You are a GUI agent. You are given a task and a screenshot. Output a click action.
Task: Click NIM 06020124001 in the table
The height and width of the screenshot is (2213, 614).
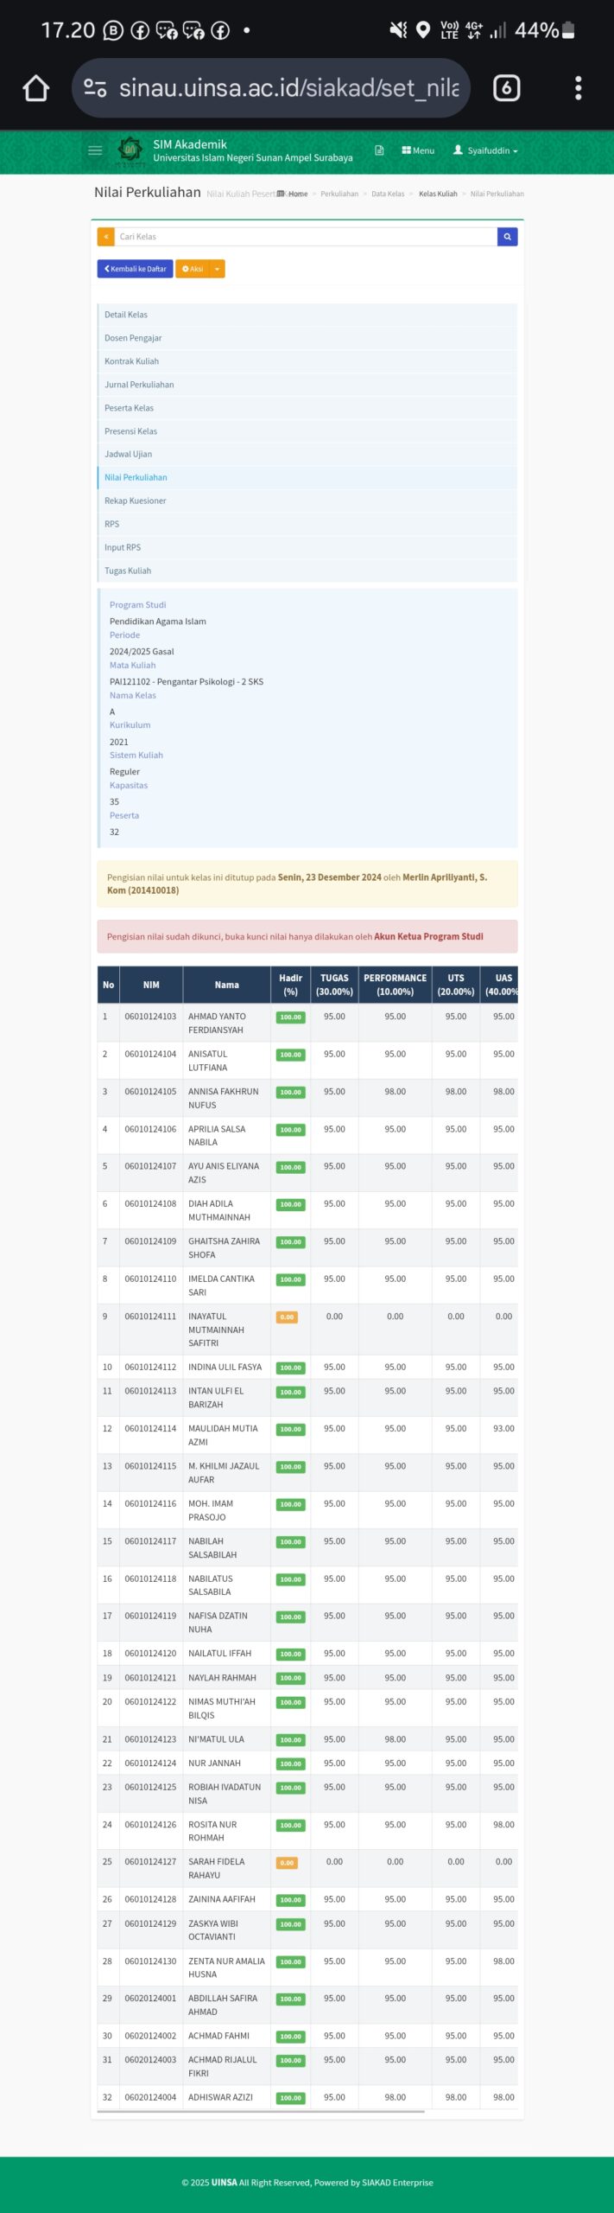pos(150,1999)
